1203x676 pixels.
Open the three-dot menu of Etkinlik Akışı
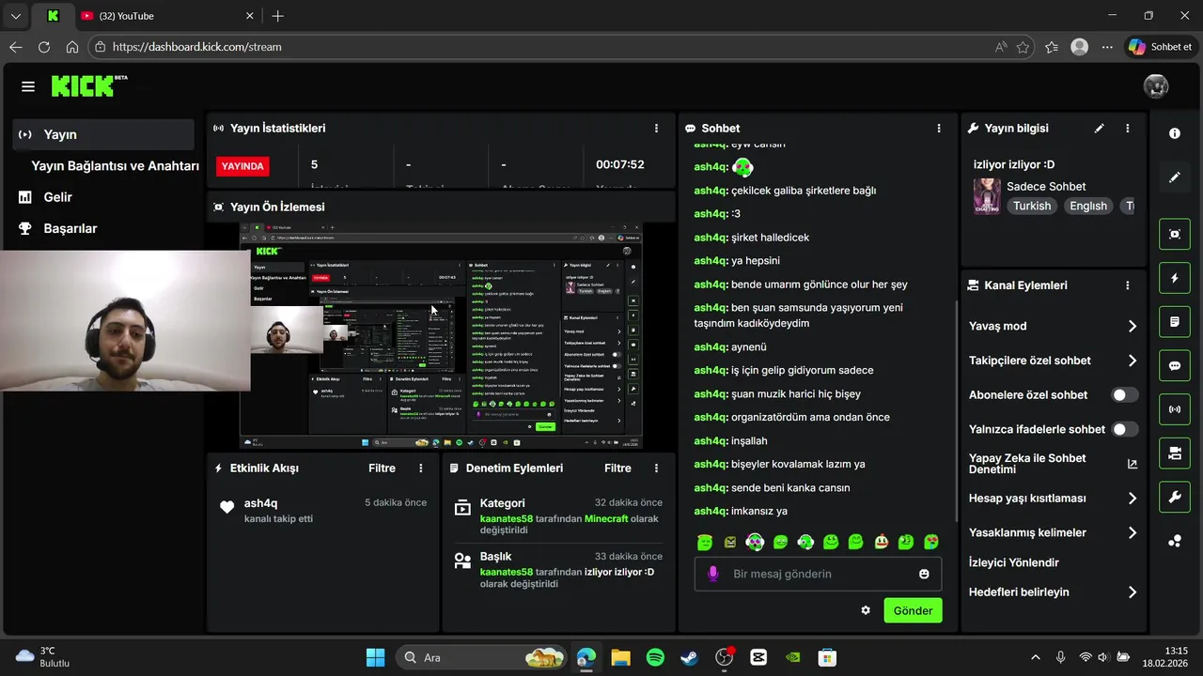[x=421, y=468]
